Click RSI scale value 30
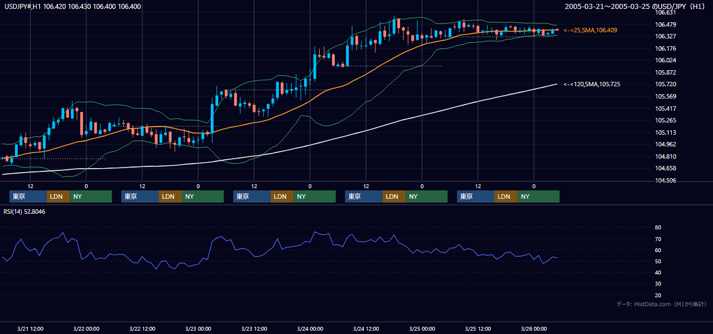 (658, 283)
